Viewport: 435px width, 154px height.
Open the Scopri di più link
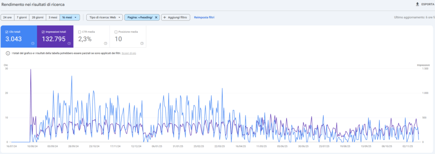click(x=129, y=53)
